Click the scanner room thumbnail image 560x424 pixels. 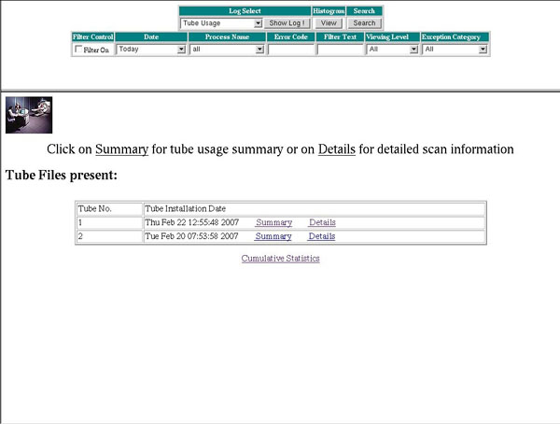[x=28, y=115]
